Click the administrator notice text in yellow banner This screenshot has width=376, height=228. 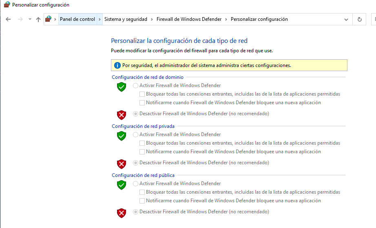(x=207, y=65)
